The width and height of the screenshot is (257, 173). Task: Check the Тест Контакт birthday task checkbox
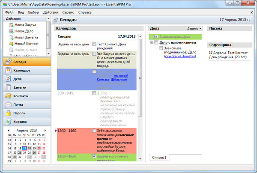[x=94, y=44]
